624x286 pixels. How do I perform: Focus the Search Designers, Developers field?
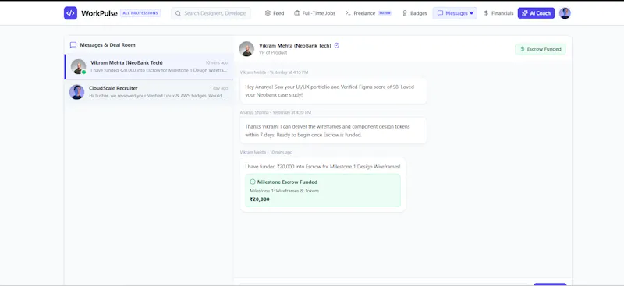[211, 13]
